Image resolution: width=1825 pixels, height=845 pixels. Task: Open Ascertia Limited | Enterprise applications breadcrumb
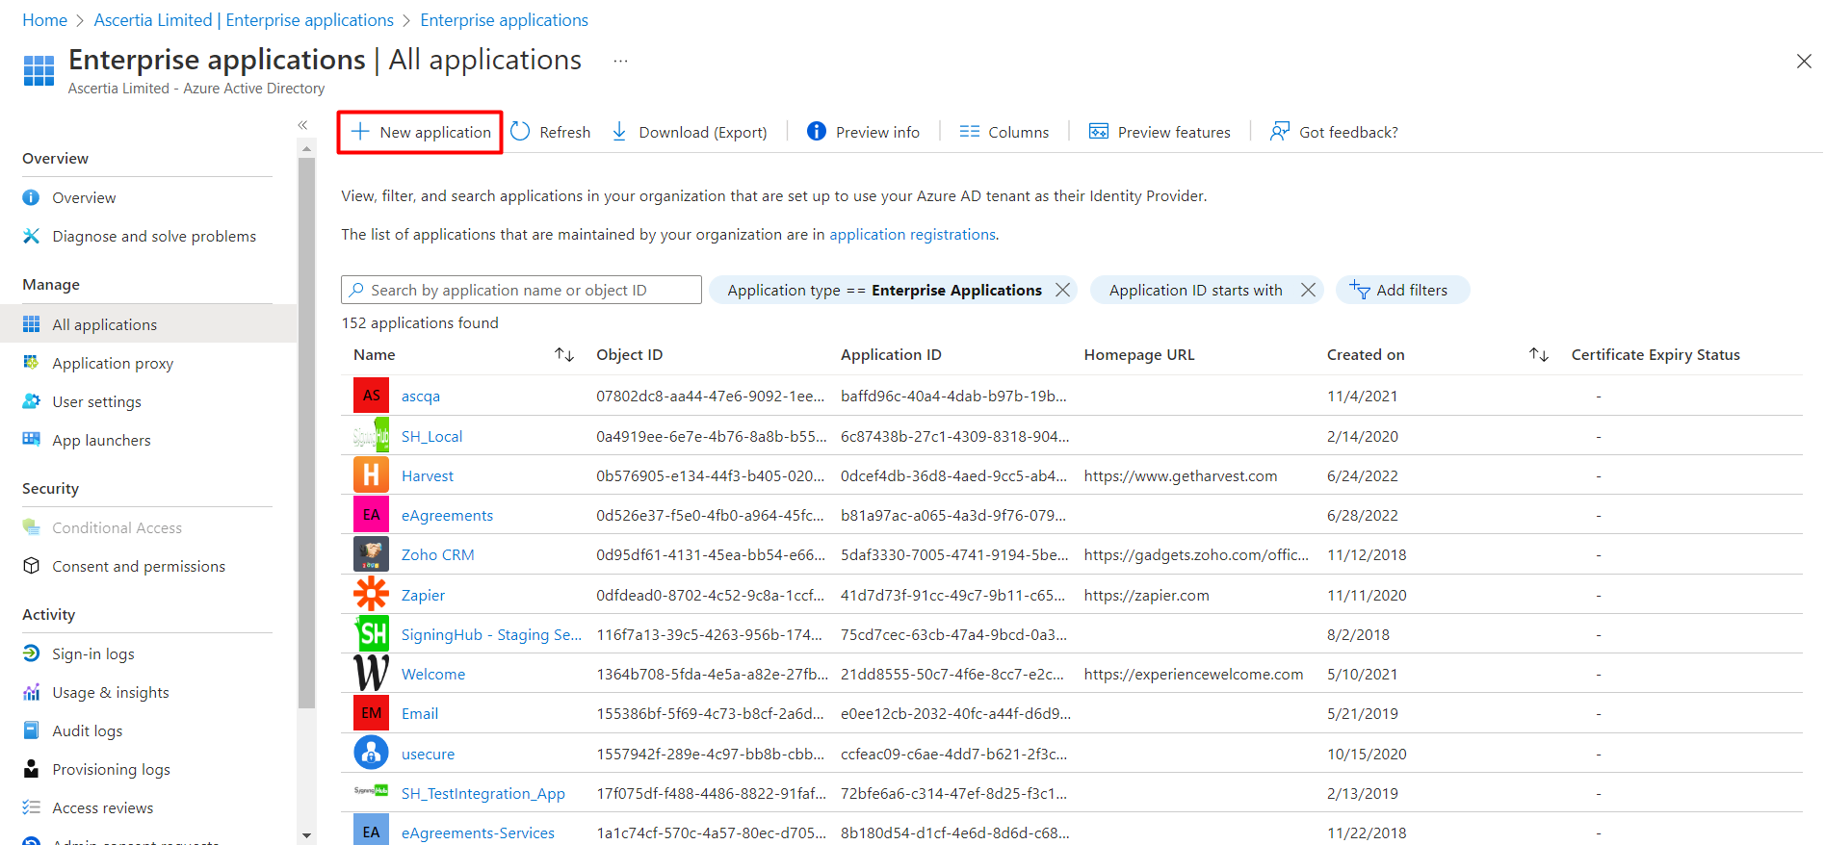pyautogui.click(x=244, y=20)
